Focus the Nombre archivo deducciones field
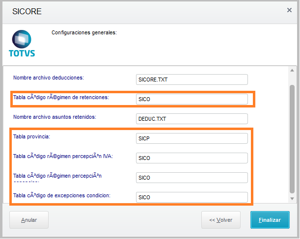The width and height of the screenshot is (300, 239). [x=192, y=80]
